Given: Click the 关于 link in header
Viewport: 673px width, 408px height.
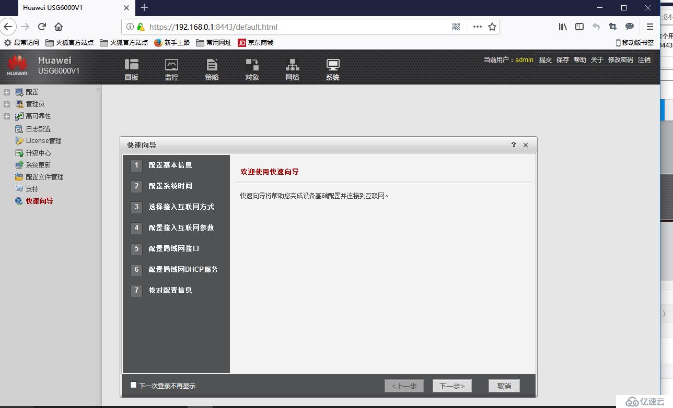Looking at the screenshot, I should click(597, 60).
